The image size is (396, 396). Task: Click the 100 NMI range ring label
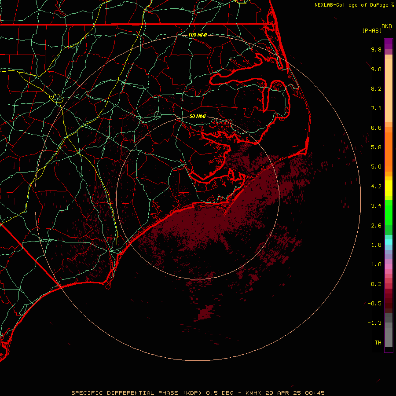(198, 35)
